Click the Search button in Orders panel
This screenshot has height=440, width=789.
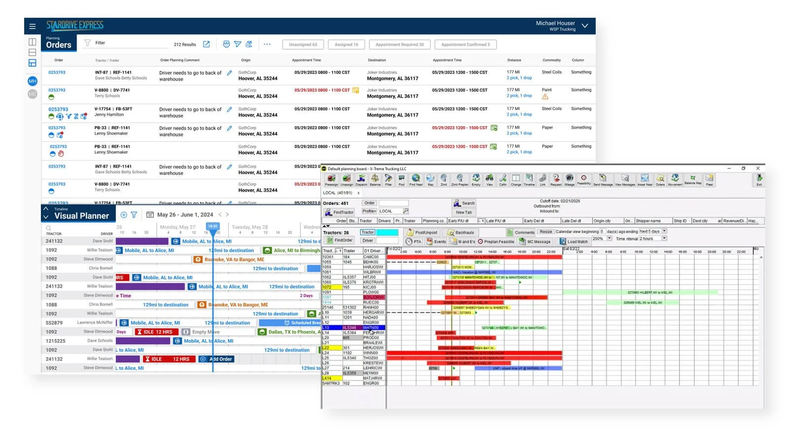[x=464, y=203]
